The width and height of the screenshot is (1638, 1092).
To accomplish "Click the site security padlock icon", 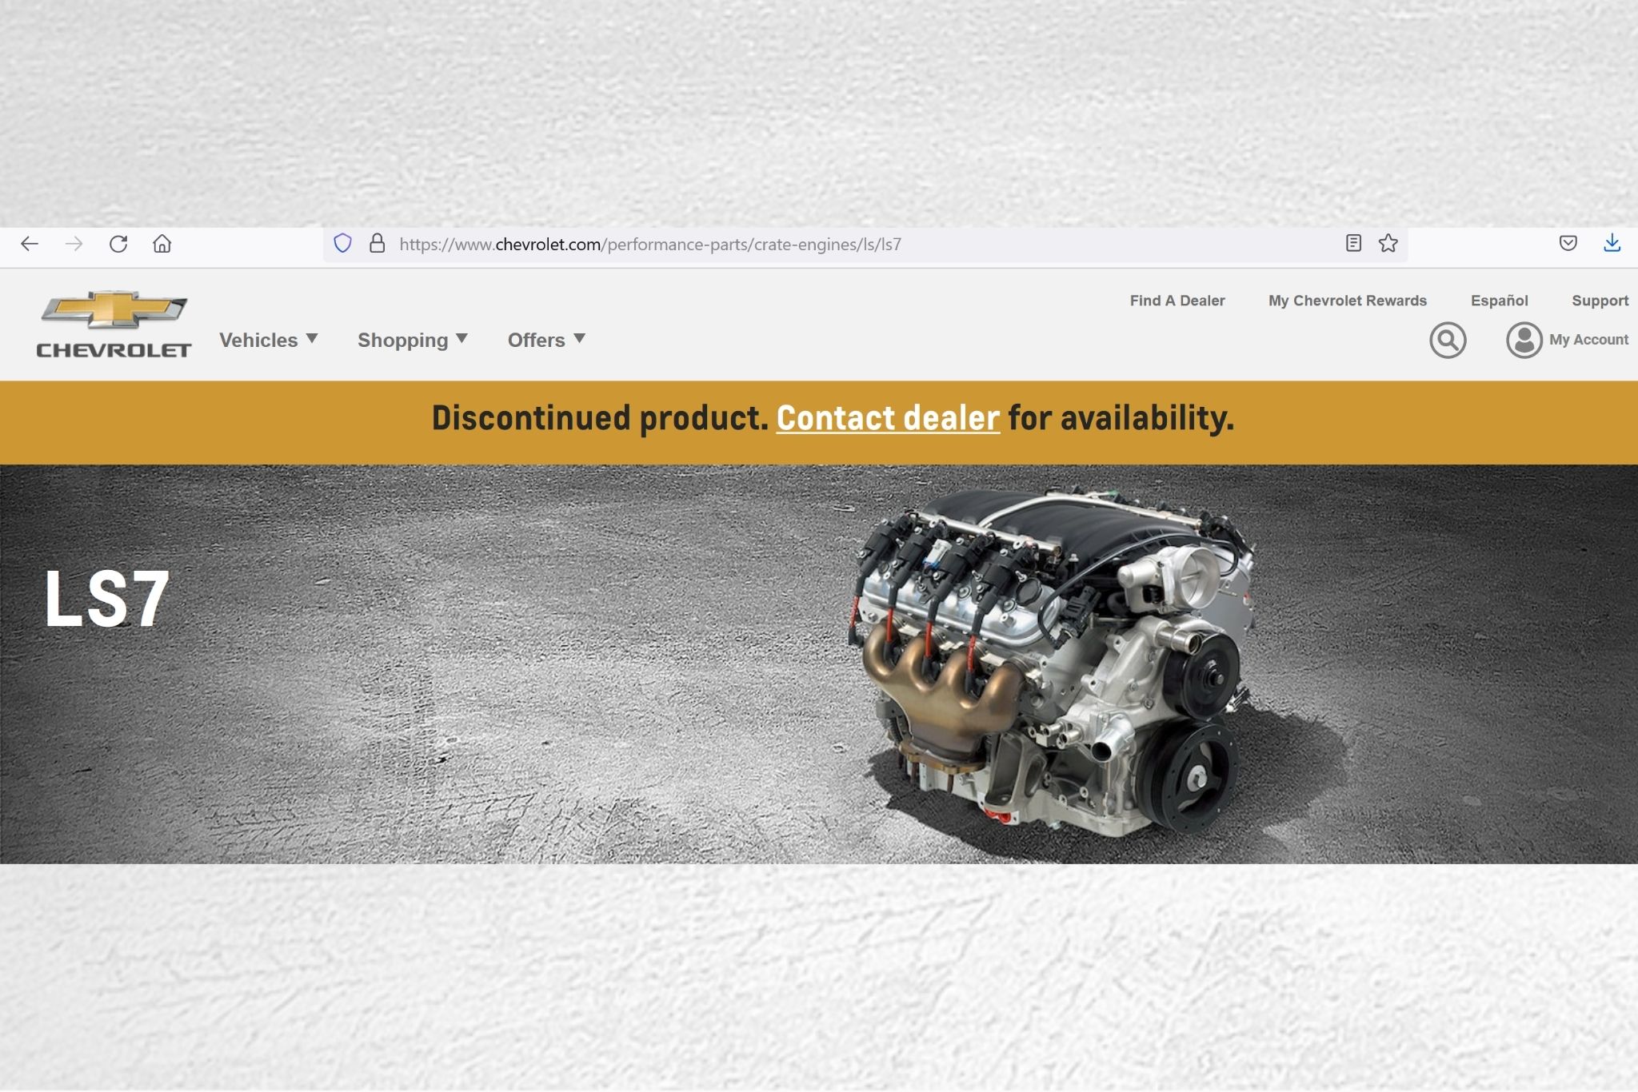I will click(377, 244).
